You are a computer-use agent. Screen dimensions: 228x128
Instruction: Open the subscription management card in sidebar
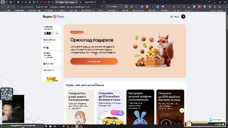pyautogui.click(x=51, y=30)
